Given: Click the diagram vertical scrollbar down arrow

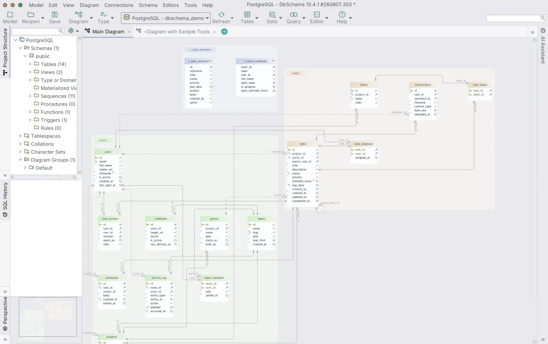Looking at the screenshot, I should (535, 341).
